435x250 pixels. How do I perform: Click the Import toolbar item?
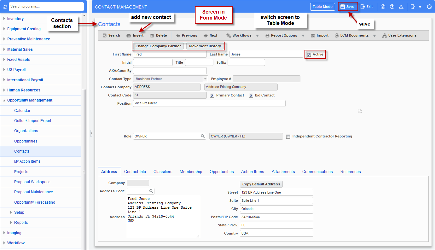point(320,36)
